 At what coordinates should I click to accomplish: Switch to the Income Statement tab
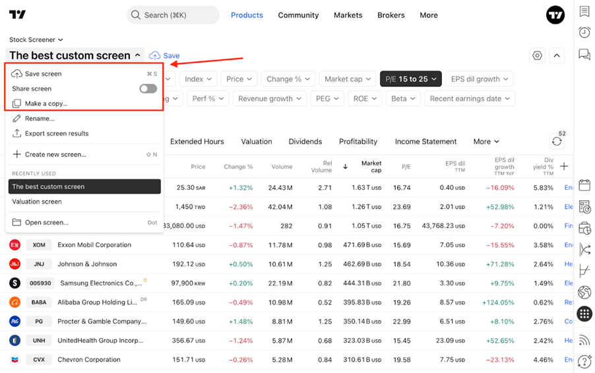coord(425,142)
